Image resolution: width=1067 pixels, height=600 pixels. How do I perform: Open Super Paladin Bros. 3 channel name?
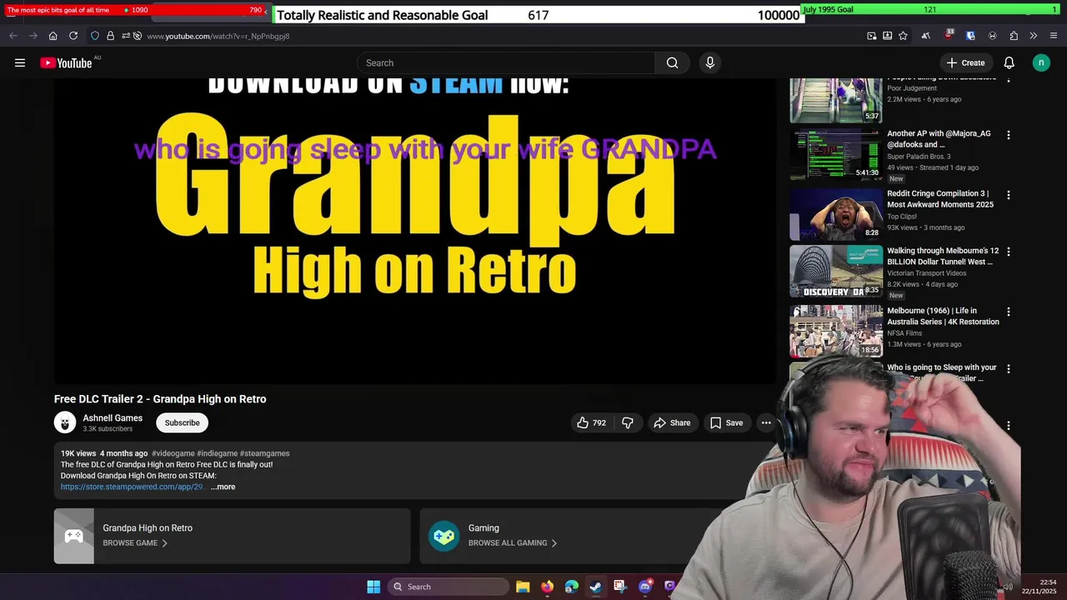[919, 157]
